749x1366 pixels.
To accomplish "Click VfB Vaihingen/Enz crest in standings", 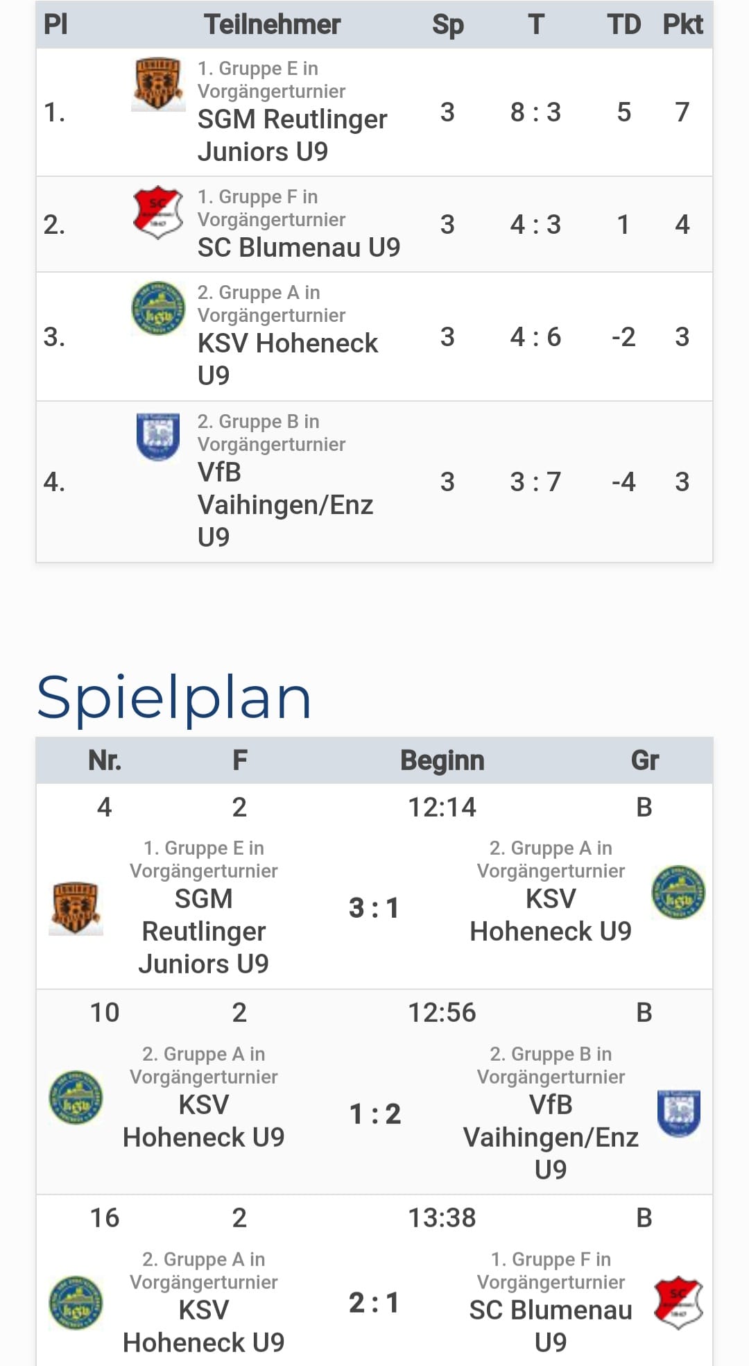I will tap(158, 436).
